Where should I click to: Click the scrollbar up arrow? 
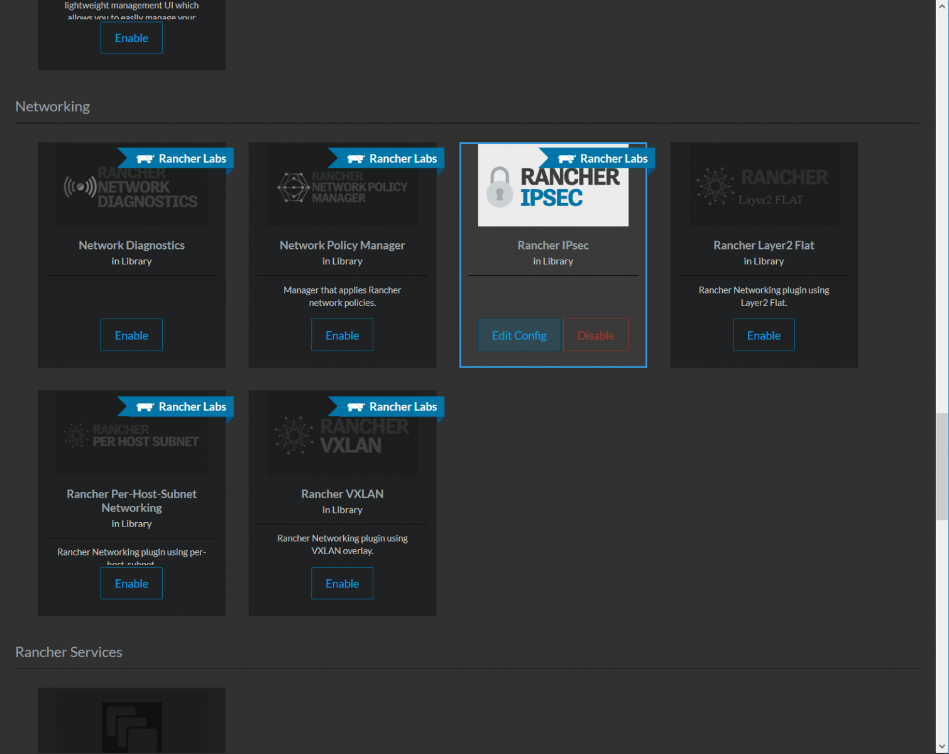click(941, 6)
